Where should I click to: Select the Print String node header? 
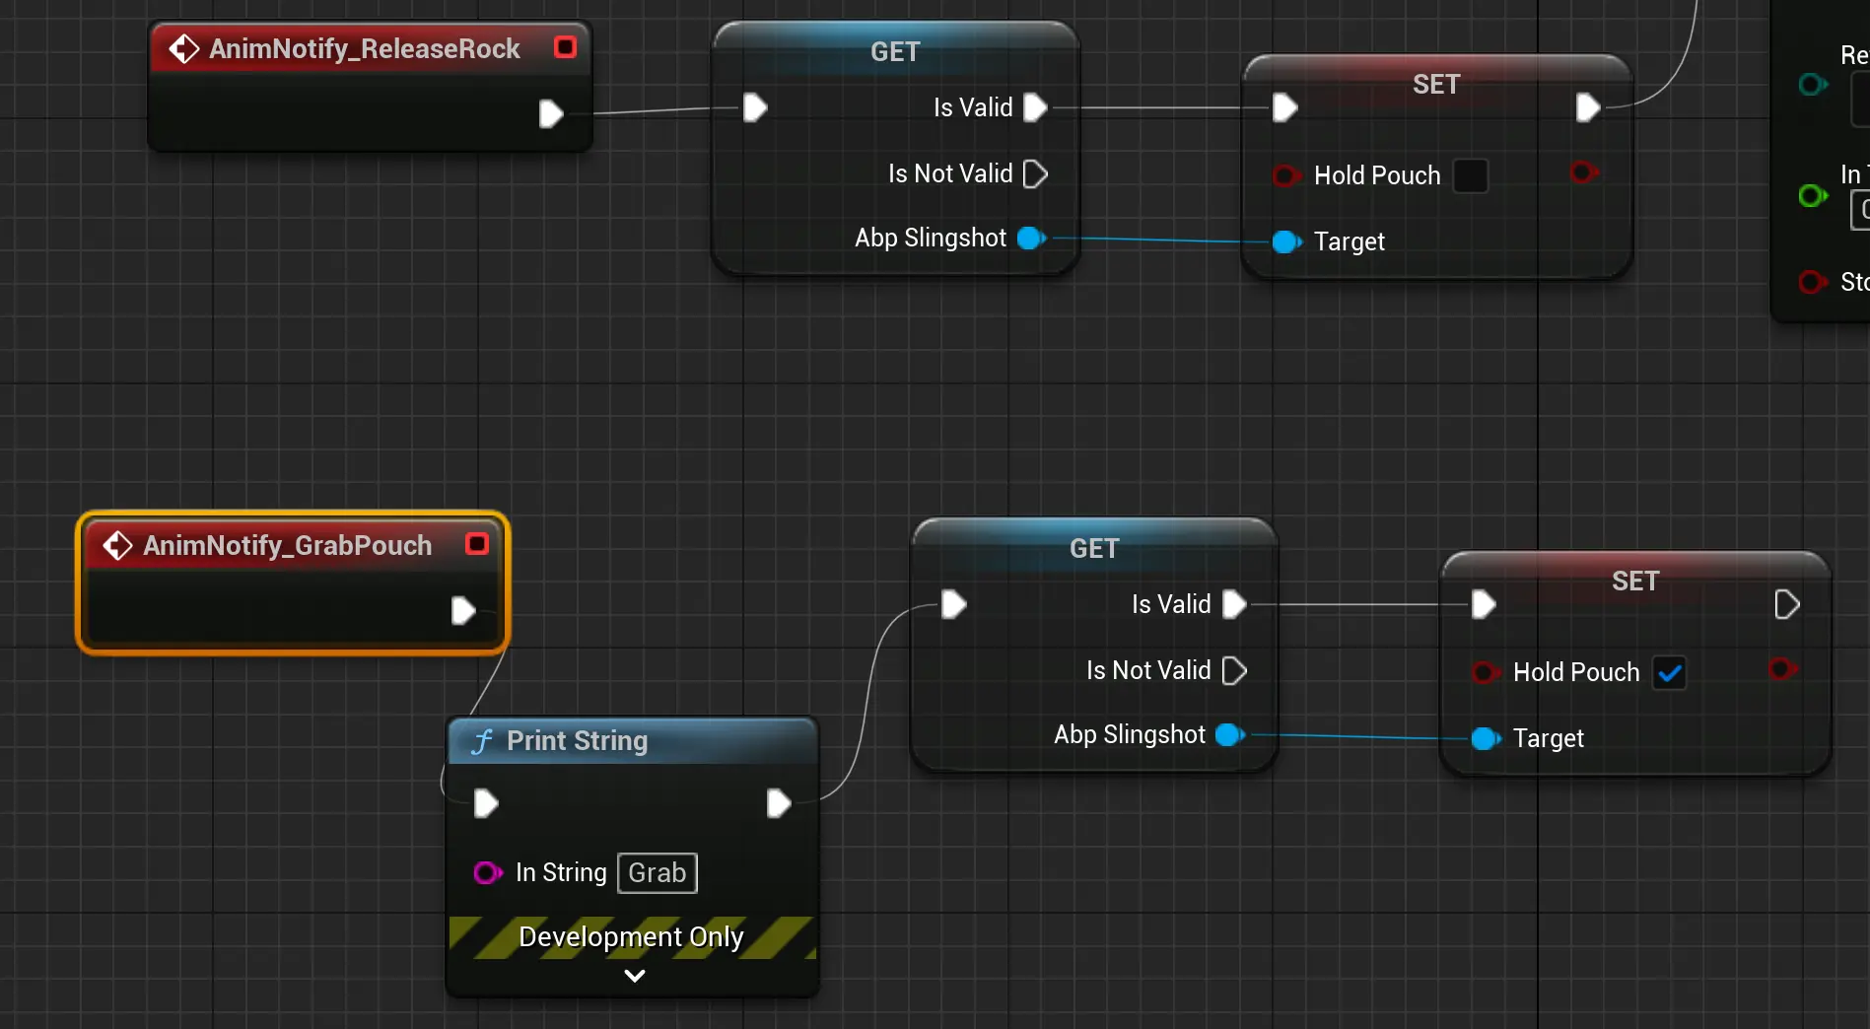pyautogui.click(x=631, y=741)
